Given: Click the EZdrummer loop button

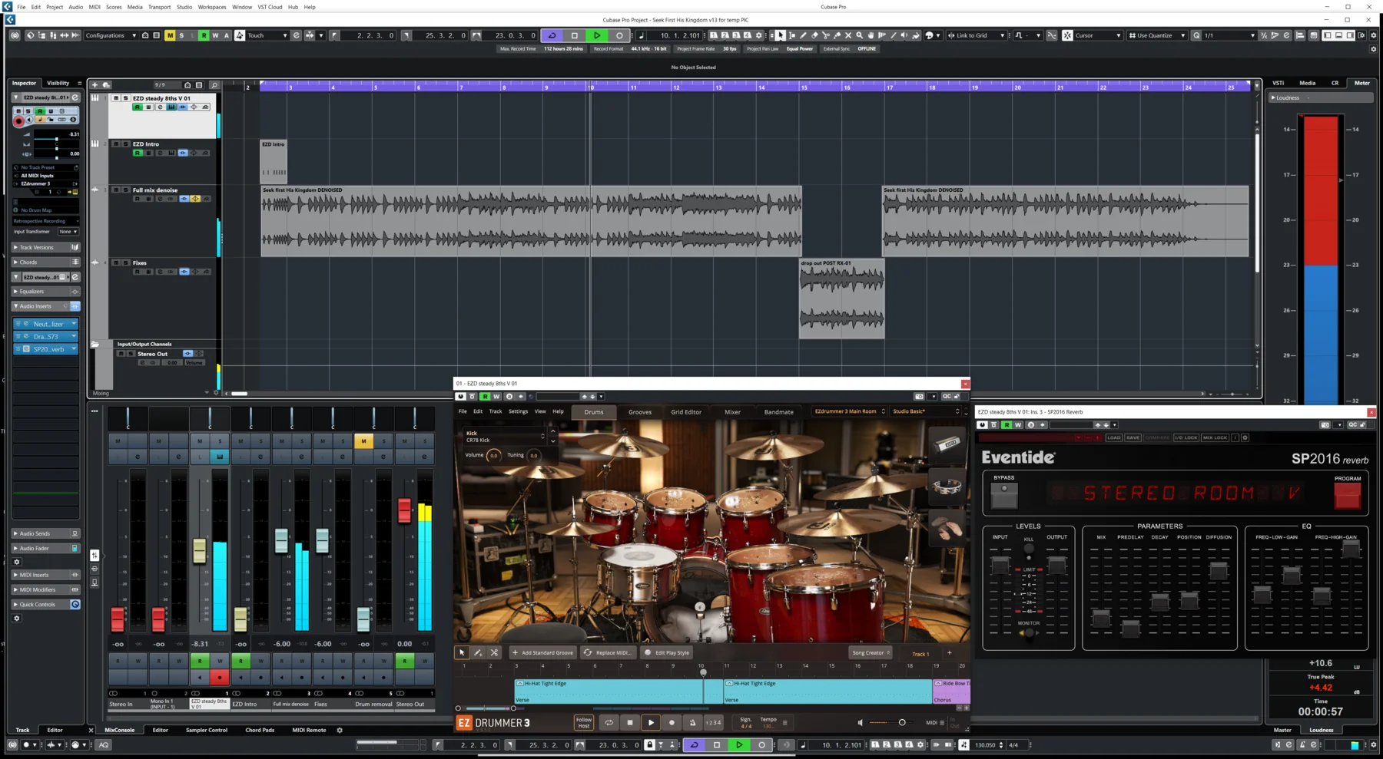Looking at the screenshot, I should click(609, 722).
